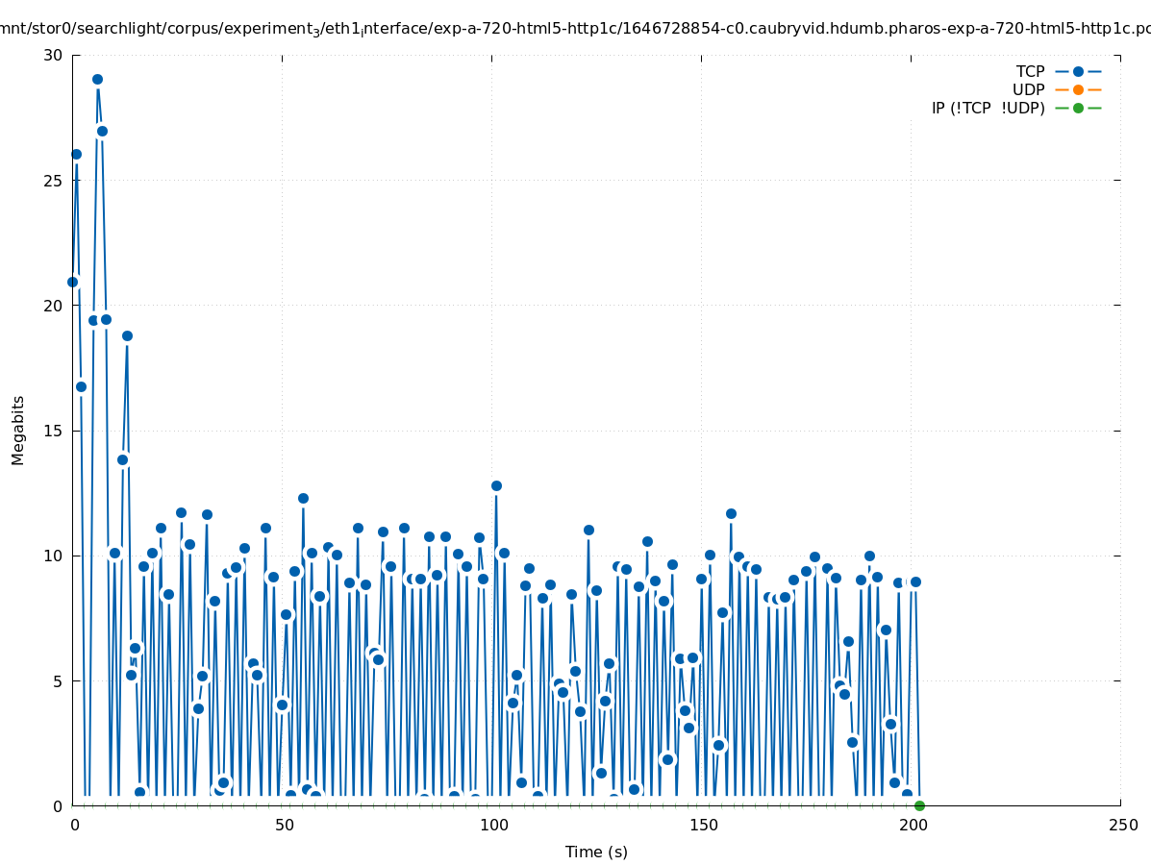Screen dimensions: 1151x865
Task: Select the TCP point near 19 megabits at 12 seconds
Action: click(x=127, y=335)
